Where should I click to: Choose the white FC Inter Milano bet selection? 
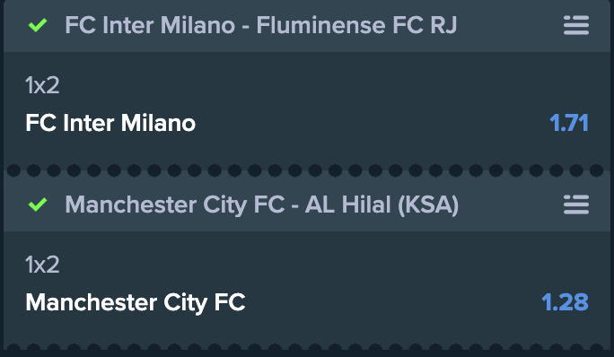(x=110, y=123)
